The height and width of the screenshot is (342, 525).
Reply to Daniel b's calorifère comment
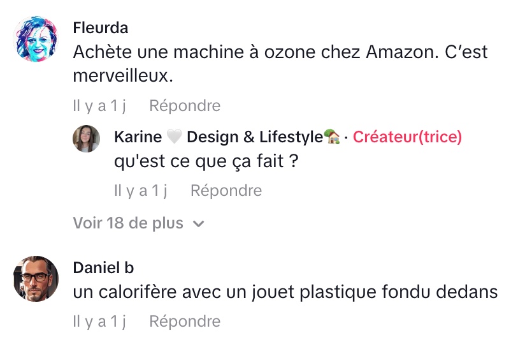(185, 322)
